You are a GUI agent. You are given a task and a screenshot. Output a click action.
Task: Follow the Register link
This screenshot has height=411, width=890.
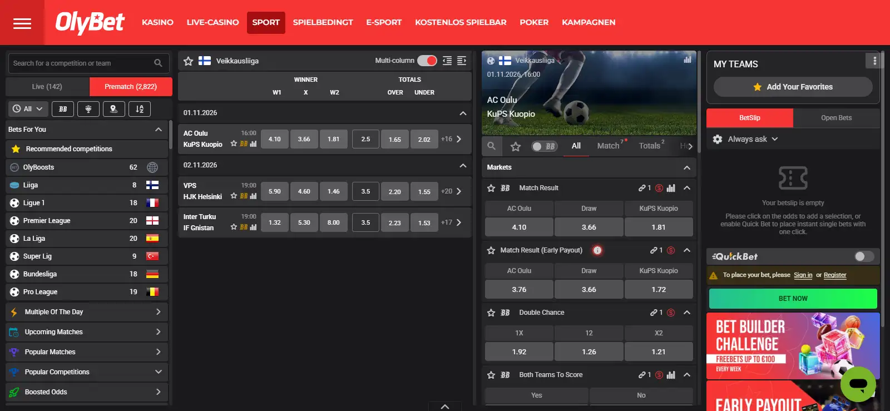point(835,275)
